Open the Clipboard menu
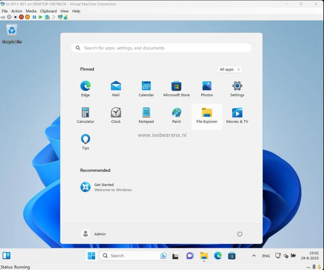 [48, 11]
